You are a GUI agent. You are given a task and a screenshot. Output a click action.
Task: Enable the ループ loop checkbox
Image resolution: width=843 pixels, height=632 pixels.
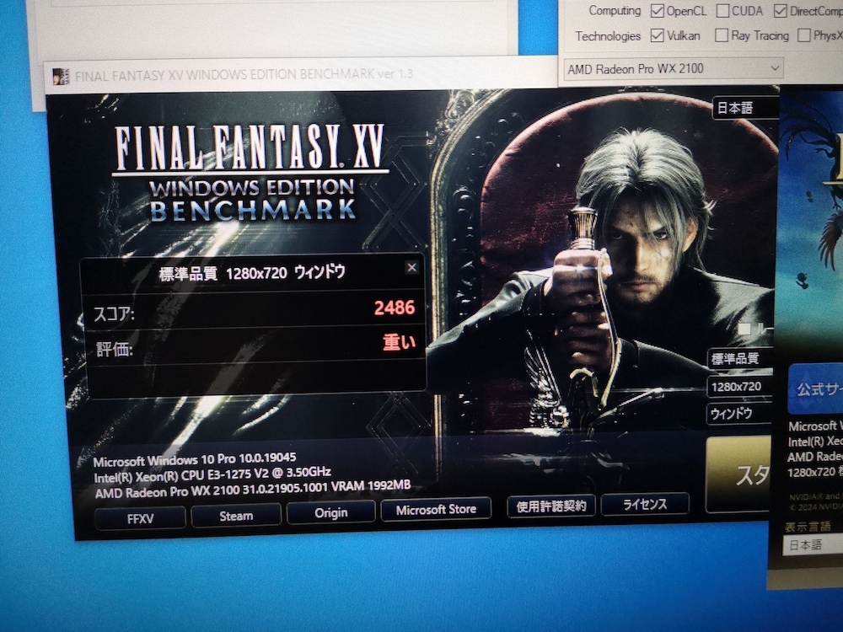(x=744, y=329)
